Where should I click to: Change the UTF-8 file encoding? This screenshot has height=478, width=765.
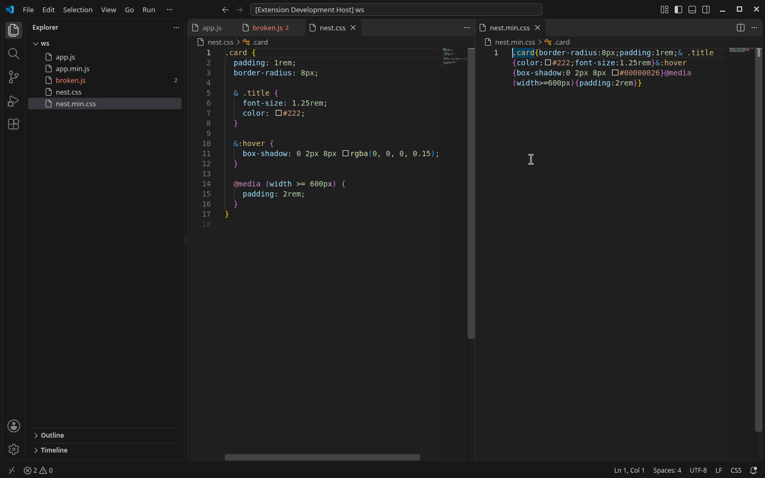(x=698, y=471)
